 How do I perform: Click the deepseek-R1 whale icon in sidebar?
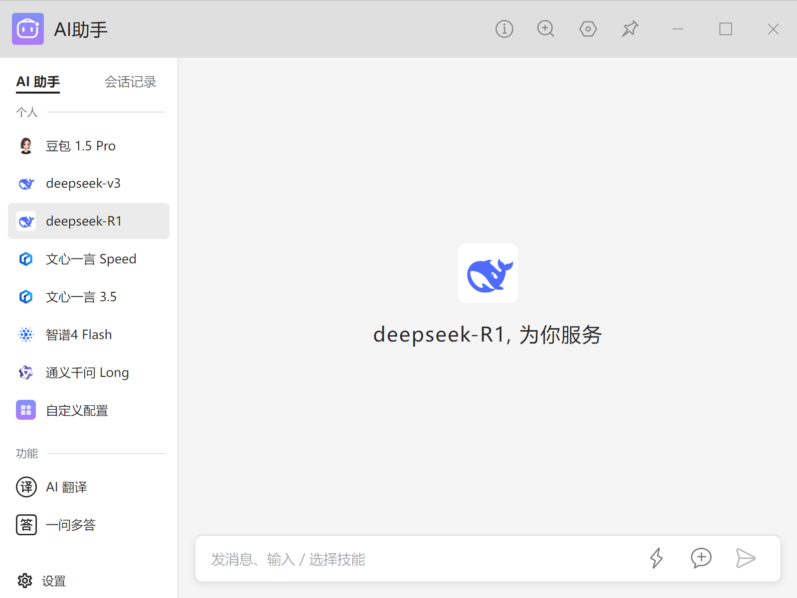26,221
